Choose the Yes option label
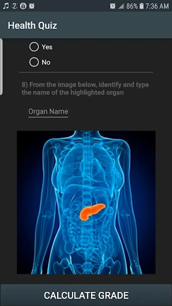 pyautogui.click(x=47, y=47)
